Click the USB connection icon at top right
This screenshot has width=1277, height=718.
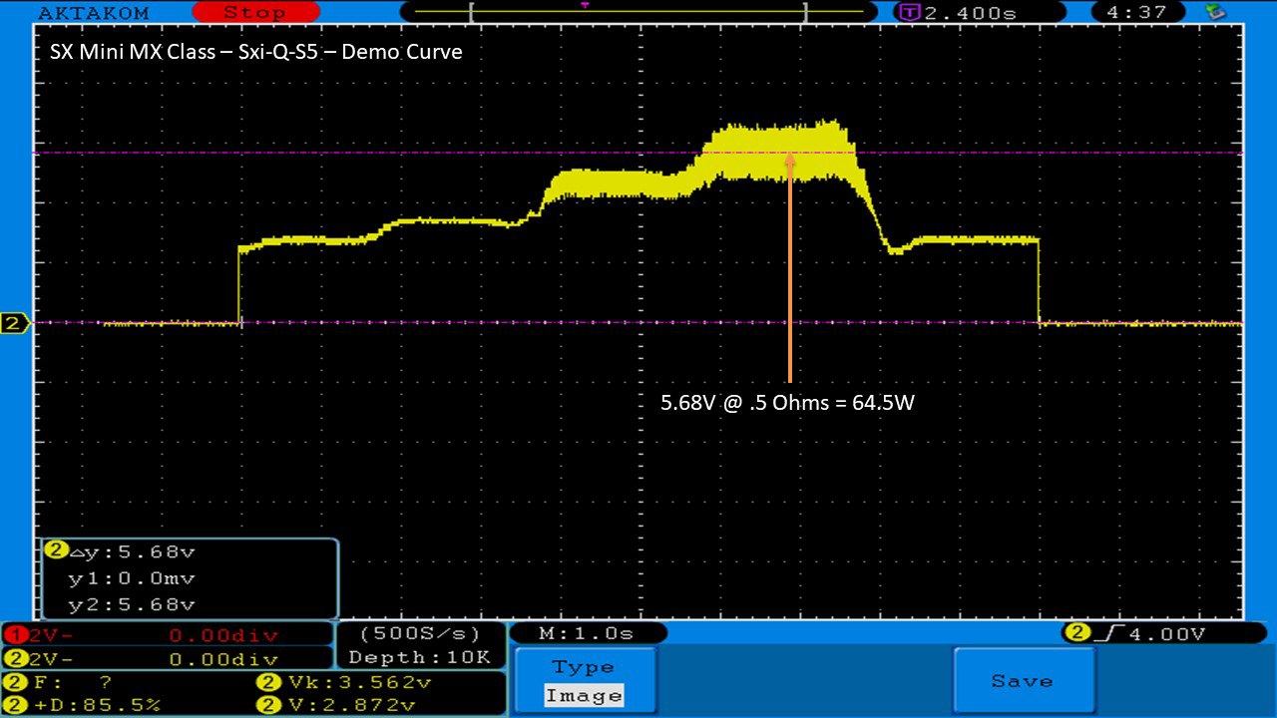1214,12
